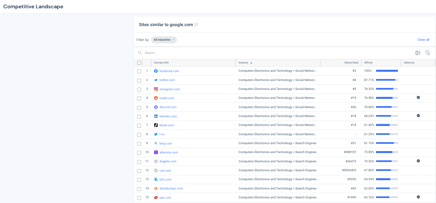Click the TikTok logo in row 7
The image size is (436, 203).
(x=156, y=125)
